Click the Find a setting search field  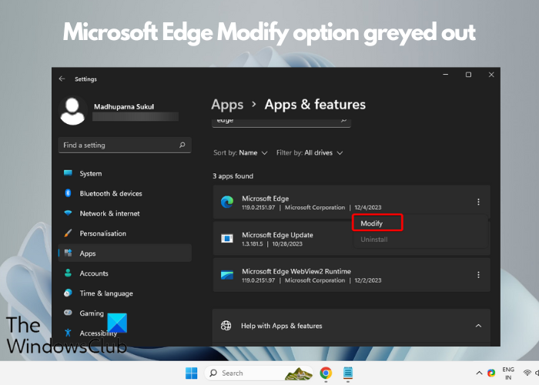point(125,145)
